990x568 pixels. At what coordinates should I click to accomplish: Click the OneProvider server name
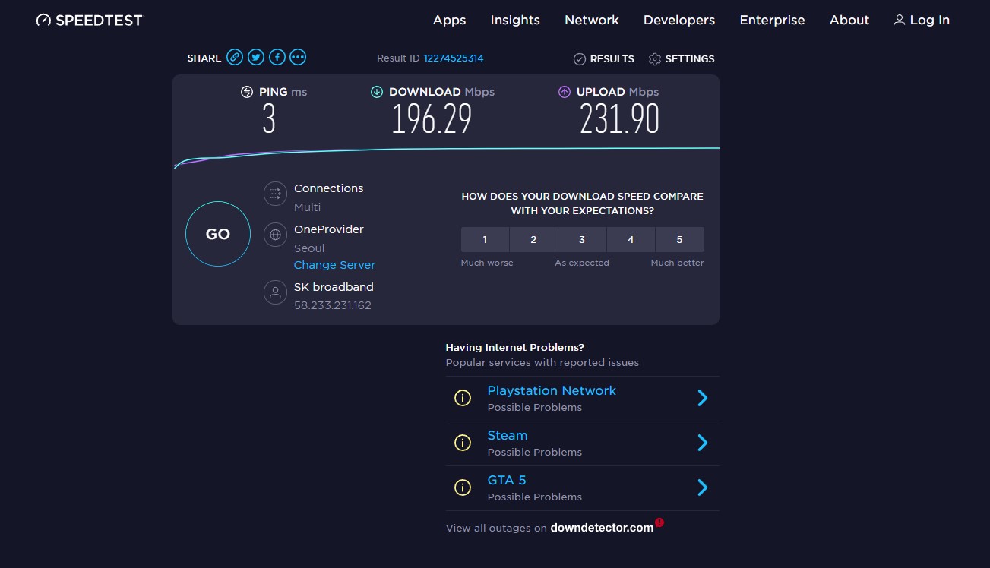[329, 229]
